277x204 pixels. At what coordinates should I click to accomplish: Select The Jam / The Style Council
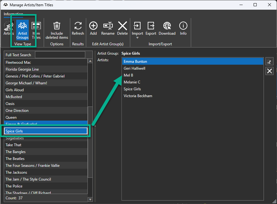(x=46, y=179)
